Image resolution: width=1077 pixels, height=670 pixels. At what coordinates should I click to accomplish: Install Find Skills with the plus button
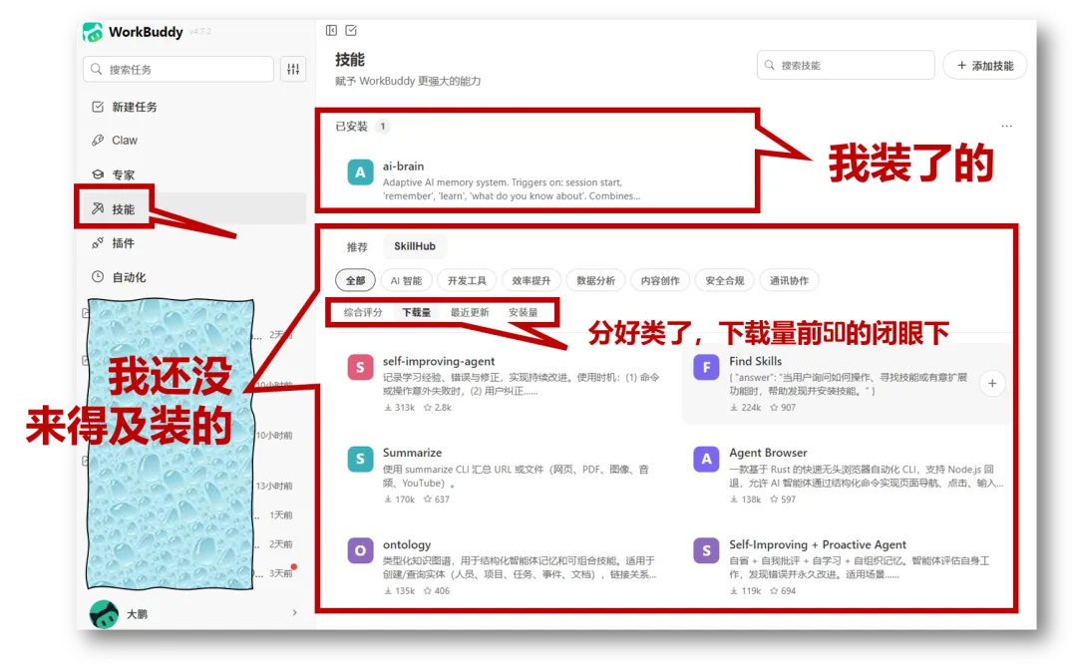pos(992,383)
